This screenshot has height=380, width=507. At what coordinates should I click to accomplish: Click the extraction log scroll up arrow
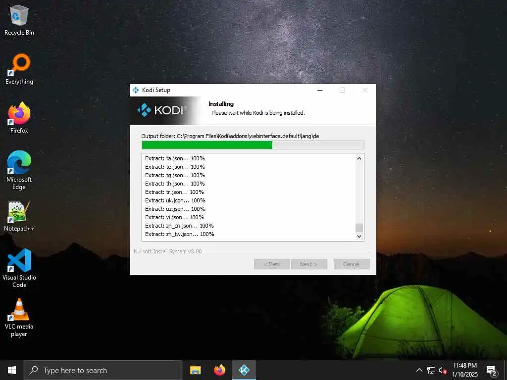[x=359, y=158]
